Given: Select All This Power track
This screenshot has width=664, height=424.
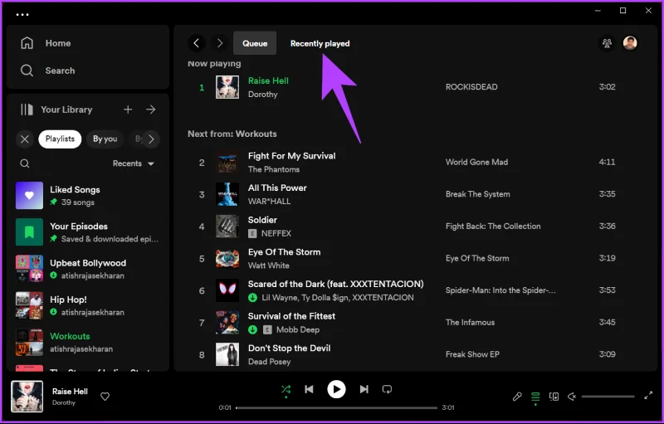Looking at the screenshot, I should (x=277, y=188).
